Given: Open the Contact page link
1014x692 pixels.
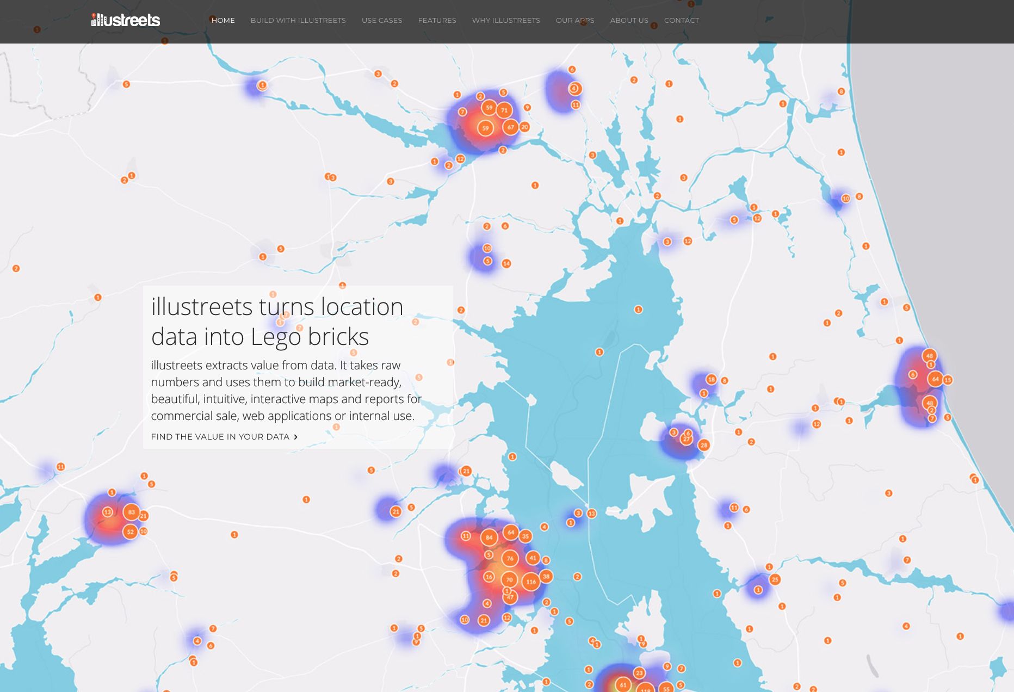Looking at the screenshot, I should pyautogui.click(x=681, y=20).
